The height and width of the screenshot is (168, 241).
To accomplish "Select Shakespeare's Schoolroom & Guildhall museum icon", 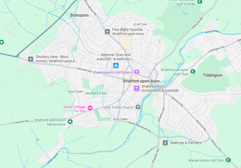I will click(x=137, y=88).
